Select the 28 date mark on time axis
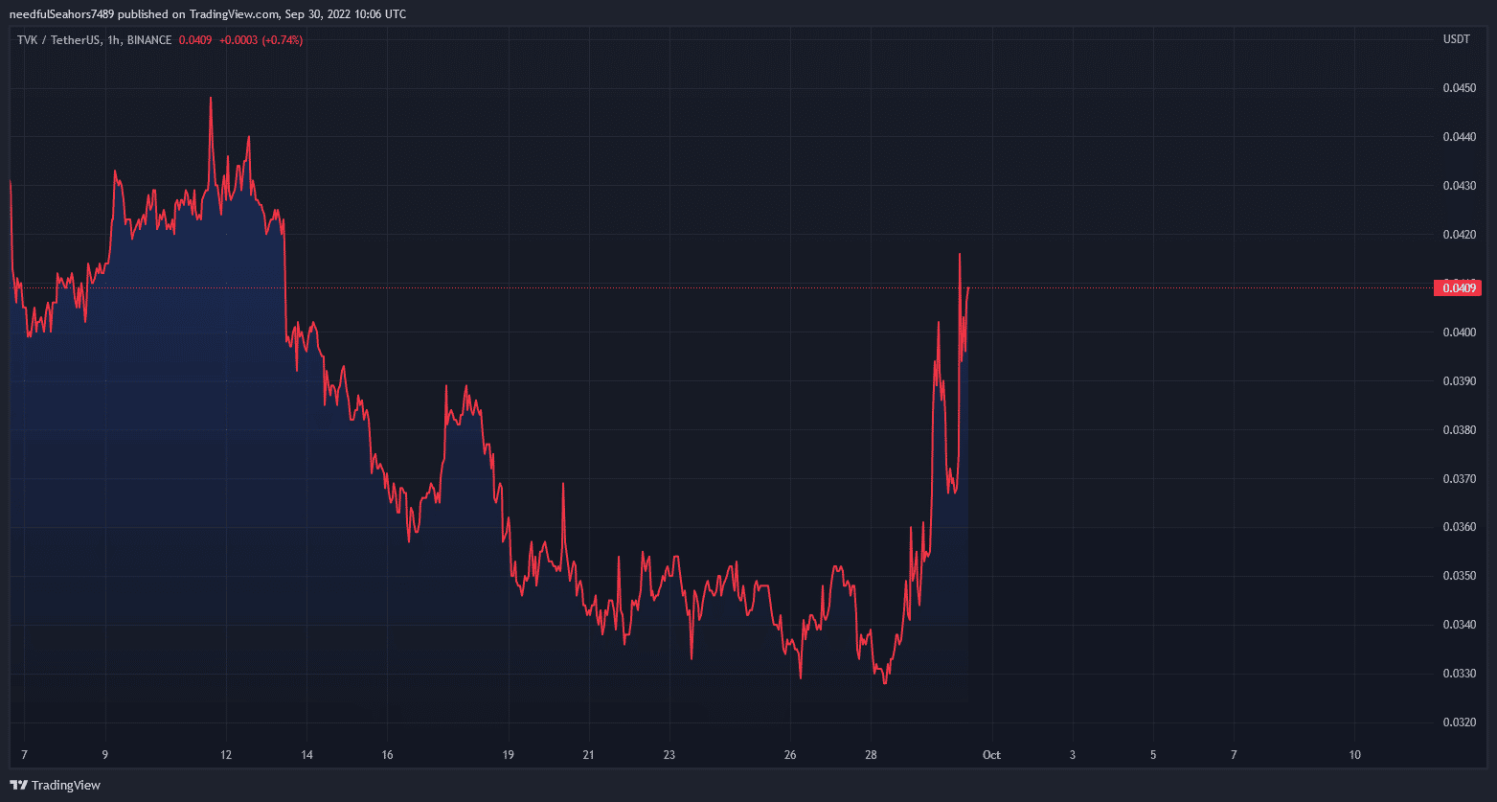Viewport: 1497px width, 802px height. (871, 755)
